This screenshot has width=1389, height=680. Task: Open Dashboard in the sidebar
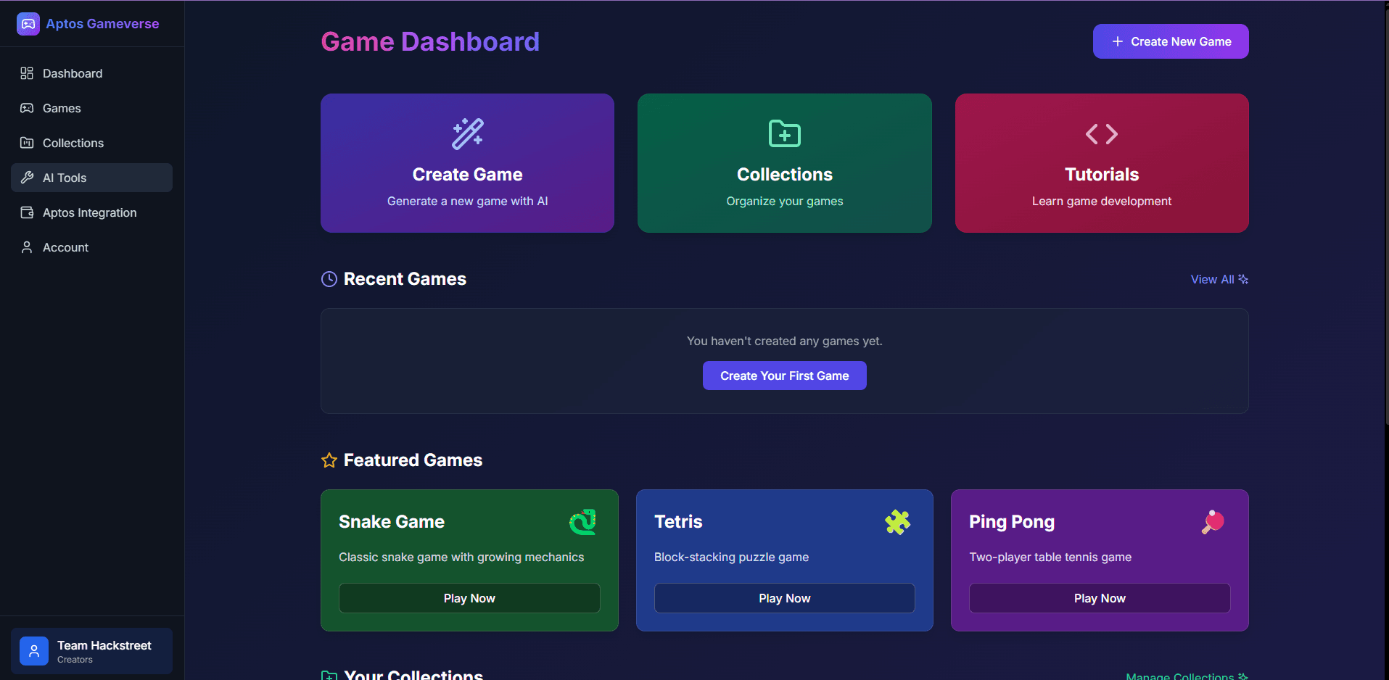tap(73, 73)
